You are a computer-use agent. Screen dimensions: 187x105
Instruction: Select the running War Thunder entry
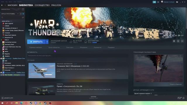coord(13,75)
